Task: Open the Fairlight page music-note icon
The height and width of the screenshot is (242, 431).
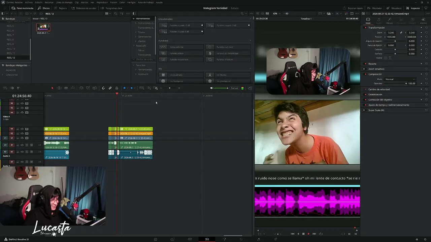Action: click(x=258, y=239)
